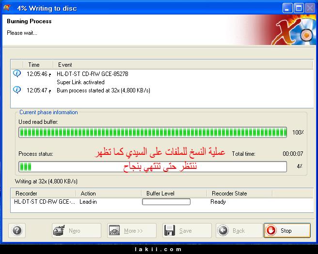Click the Nero disc logo in header
The width and height of the screenshot is (318, 254).
click(294, 30)
